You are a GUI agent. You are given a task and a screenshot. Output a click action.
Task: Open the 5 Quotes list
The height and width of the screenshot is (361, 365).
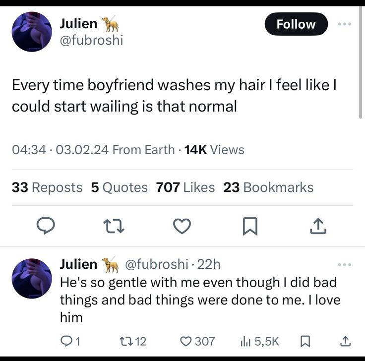(119, 187)
